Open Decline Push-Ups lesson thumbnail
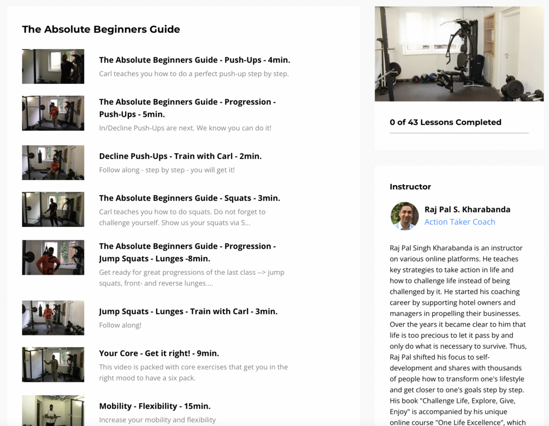This screenshot has width=549, height=426. [x=53, y=163]
